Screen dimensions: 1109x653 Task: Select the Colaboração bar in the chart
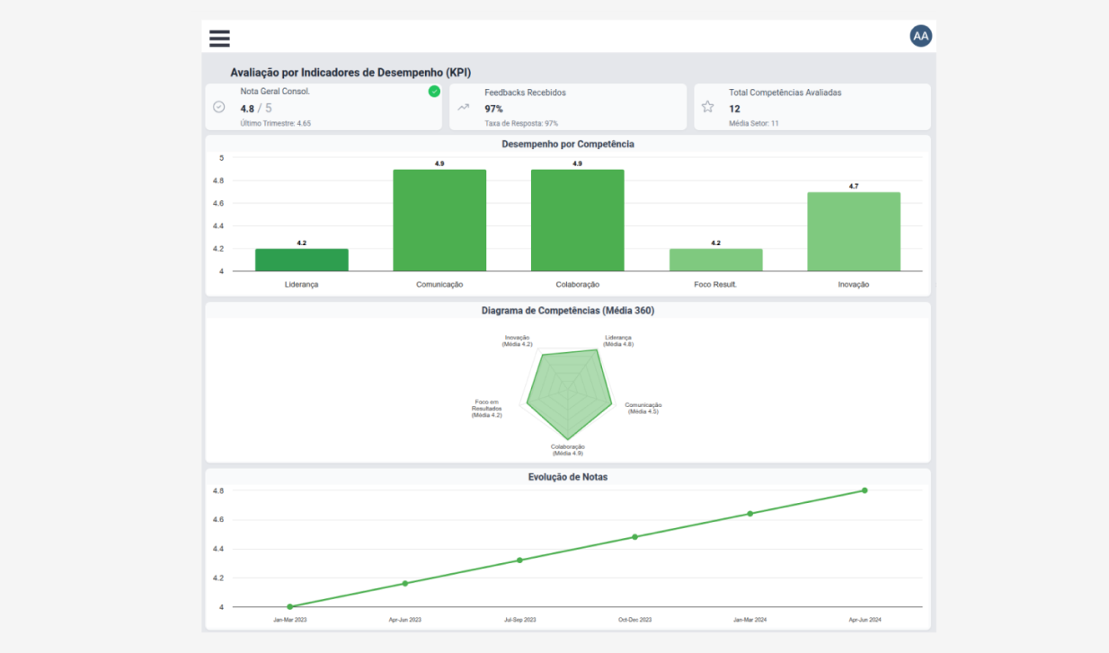pos(577,220)
